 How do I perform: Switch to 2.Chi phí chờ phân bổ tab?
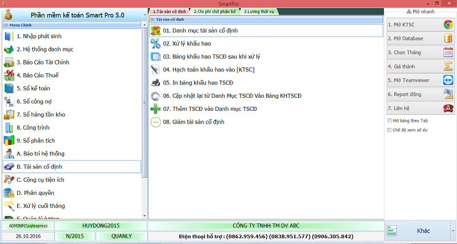(215, 11)
